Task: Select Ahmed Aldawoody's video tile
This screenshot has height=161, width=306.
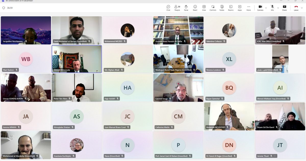Action: click(x=77, y=59)
